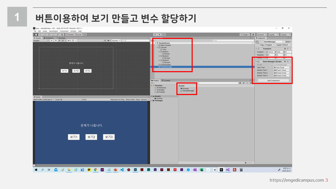Open Transform component help icon
This screenshot has width=336, height=189.
[285, 49]
